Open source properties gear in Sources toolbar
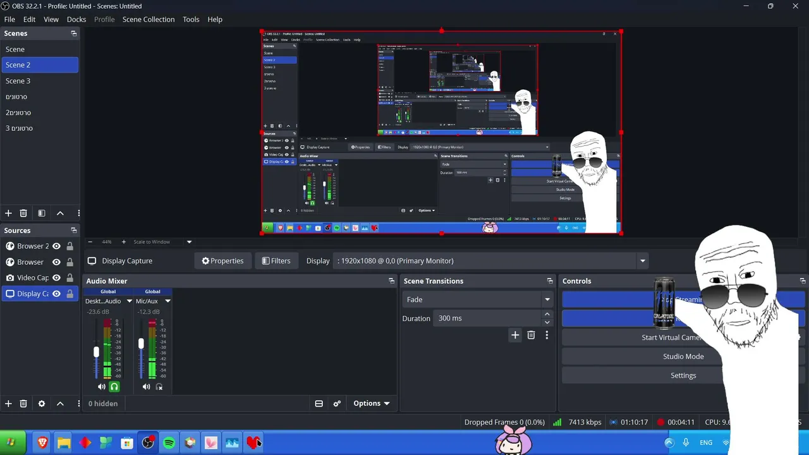The width and height of the screenshot is (809, 455). tap(42, 403)
